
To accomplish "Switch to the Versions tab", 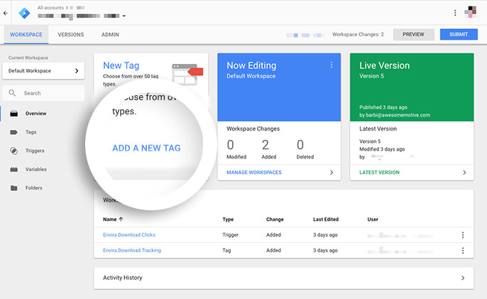I will coord(70,35).
